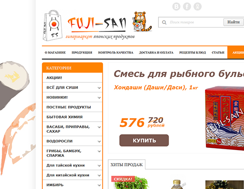Screen dimensions: 244x189
Task: Open the Facebook social icon
Action: coord(187,7)
